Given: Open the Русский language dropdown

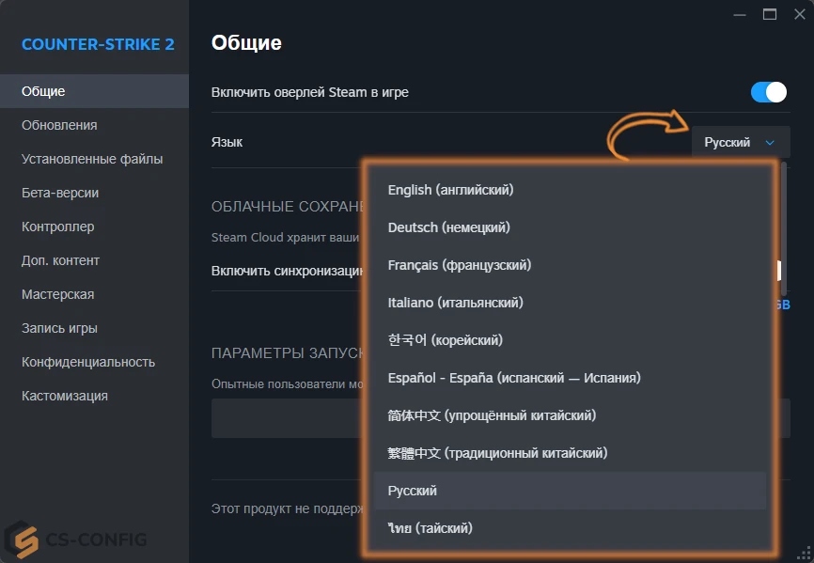Looking at the screenshot, I should (x=741, y=142).
